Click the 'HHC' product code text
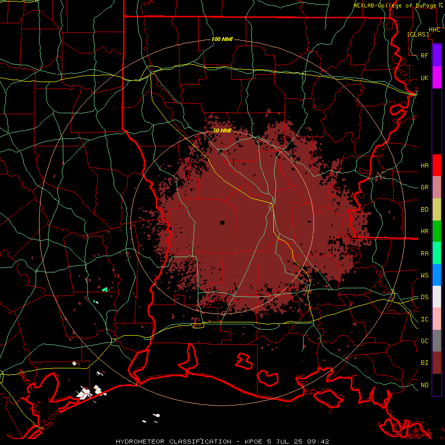The width and height of the screenshot is (445, 445). (x=434, y=30)
